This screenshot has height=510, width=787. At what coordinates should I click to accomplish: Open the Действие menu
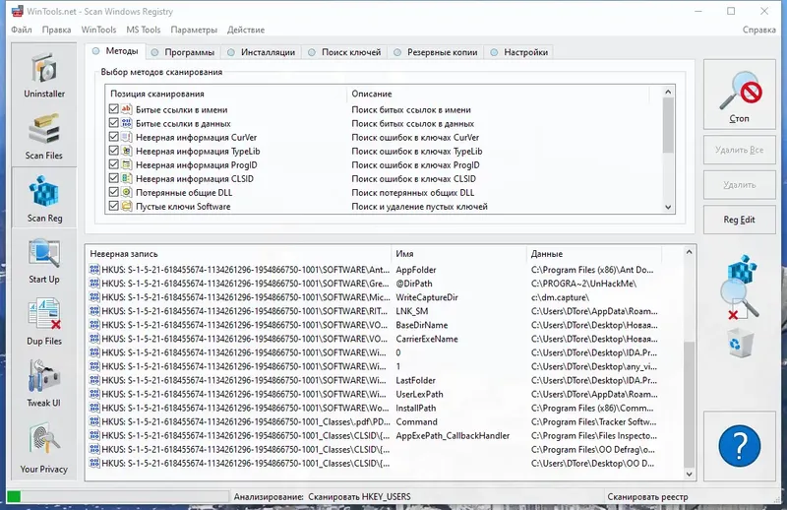click(x=245, y=30)
